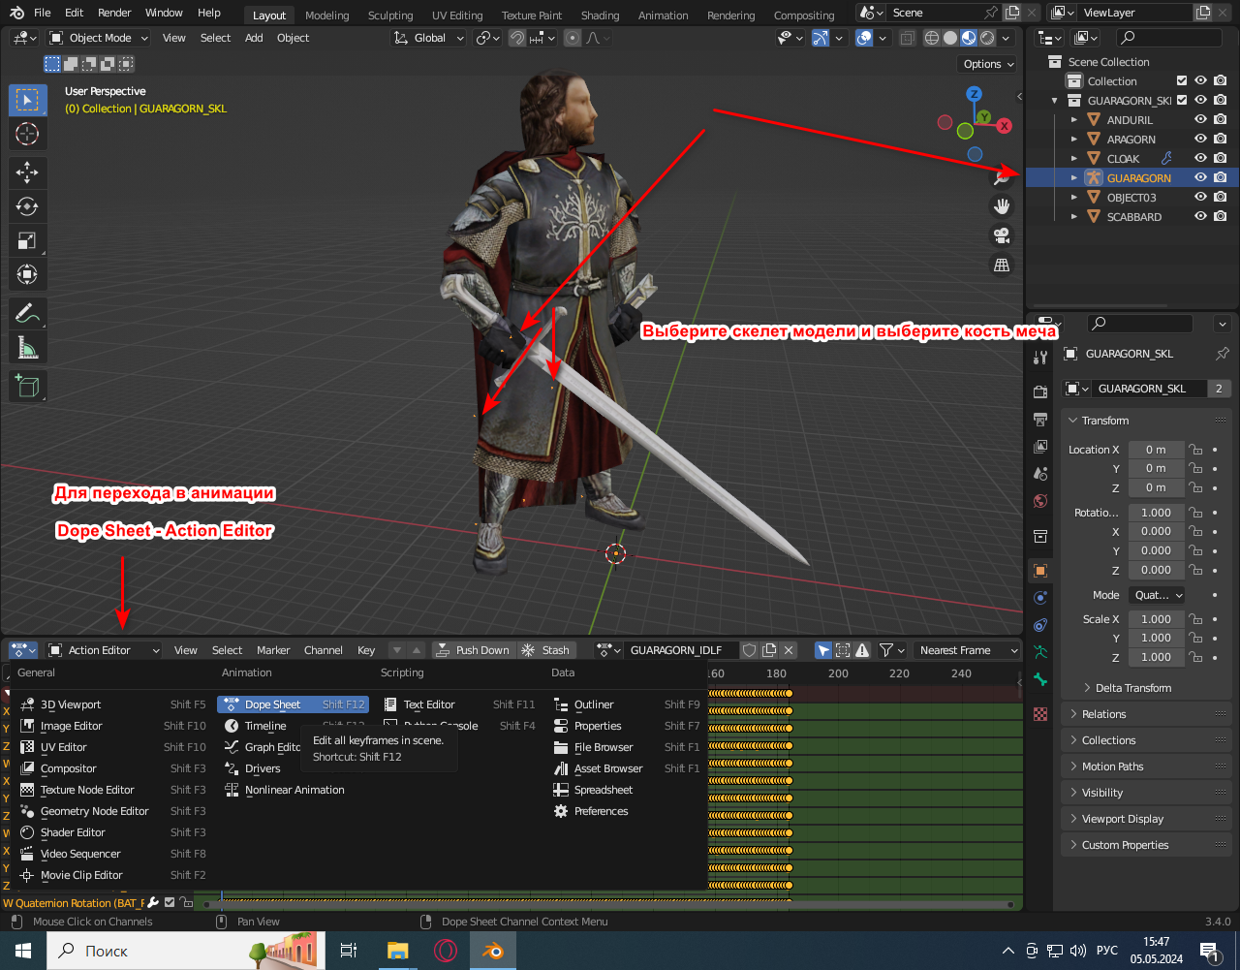Open the viewport Add menu
The width and height of the screenshot is (1240, 970).
pyautogui.click(x=254, y=38)
